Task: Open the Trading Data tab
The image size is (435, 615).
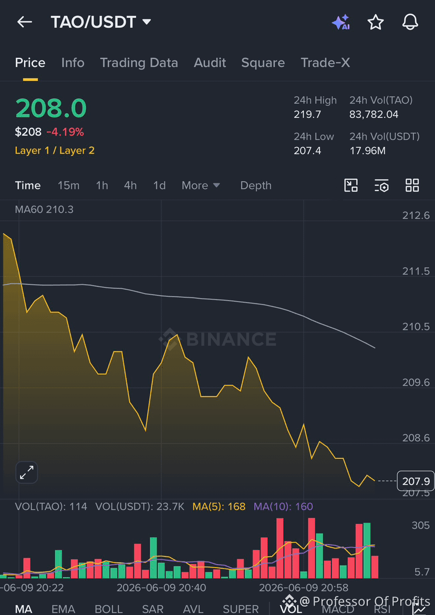Action: (x=139, y=63)
